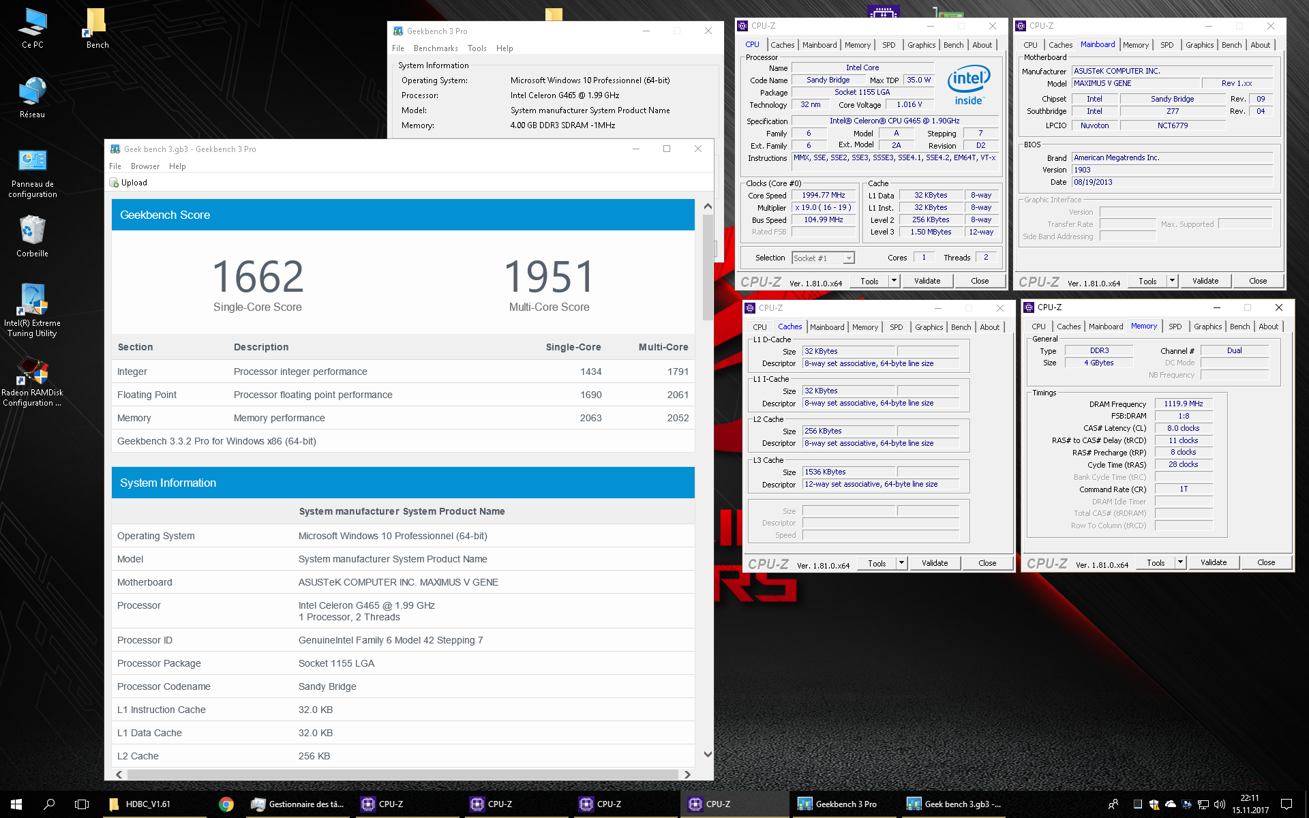Open the action center notification icon
The height and width of the screenshot is (818, 1309).
1287,804
